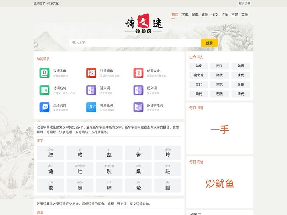Select the 明代 poet era
The image size is (287, 215).
pos(220,94)
